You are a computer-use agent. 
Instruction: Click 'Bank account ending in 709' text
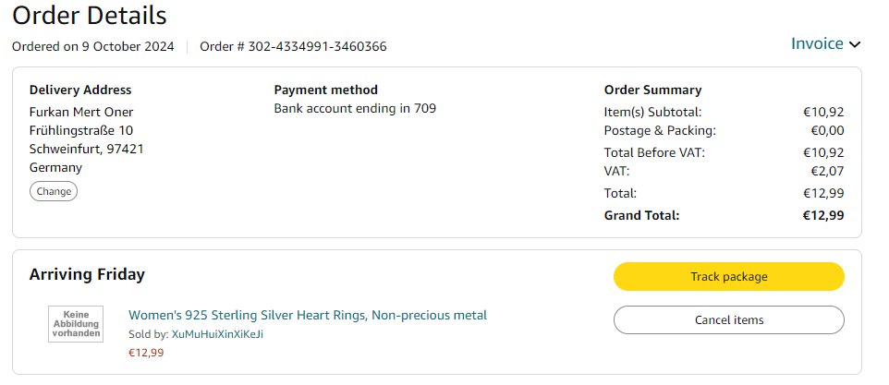(x=355, y=108)
